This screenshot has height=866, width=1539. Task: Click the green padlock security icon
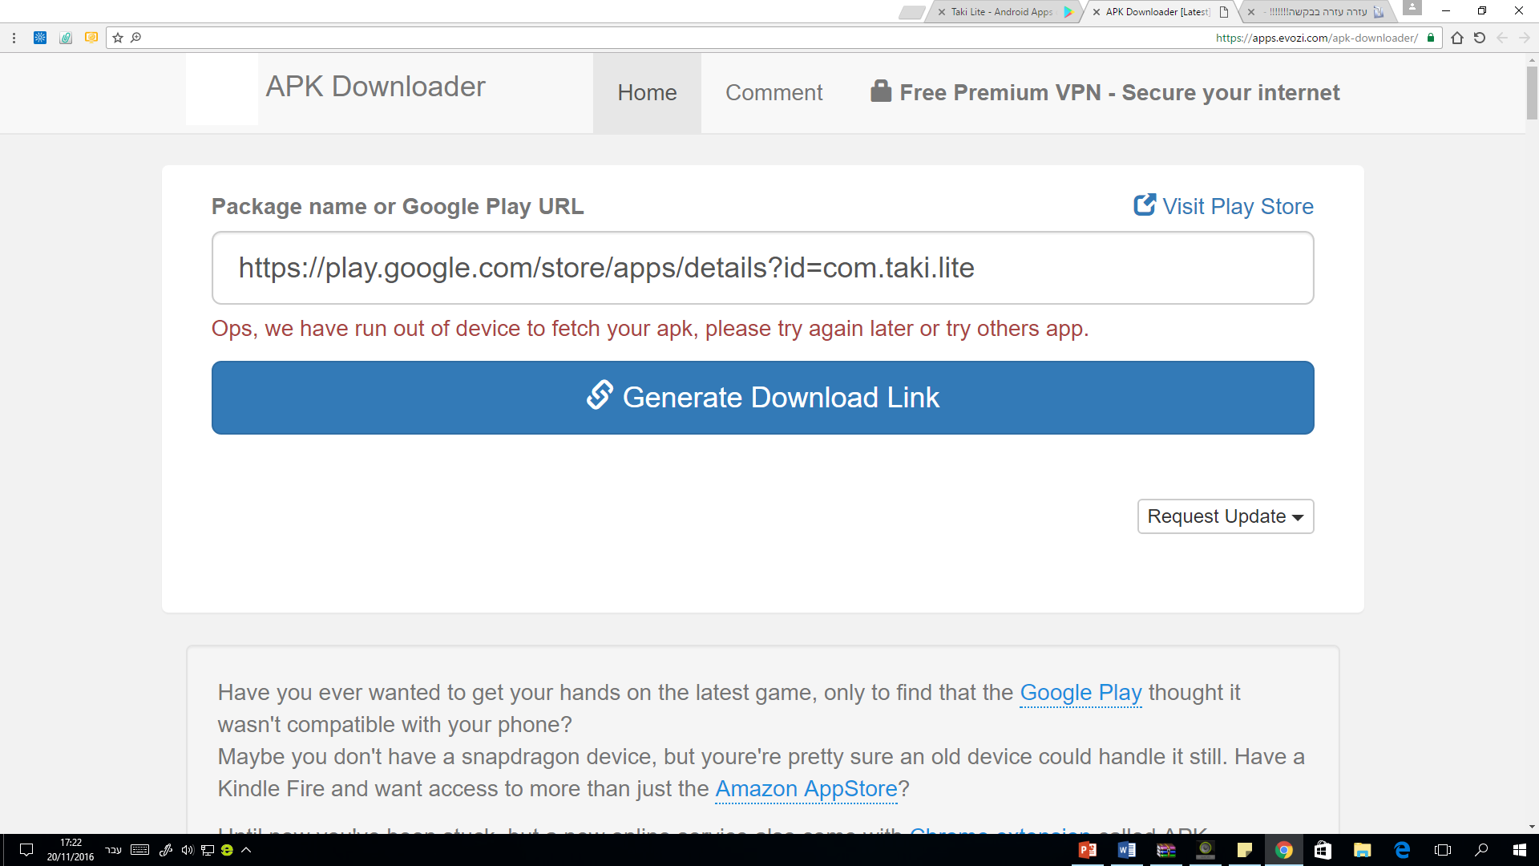(1431, 38)
